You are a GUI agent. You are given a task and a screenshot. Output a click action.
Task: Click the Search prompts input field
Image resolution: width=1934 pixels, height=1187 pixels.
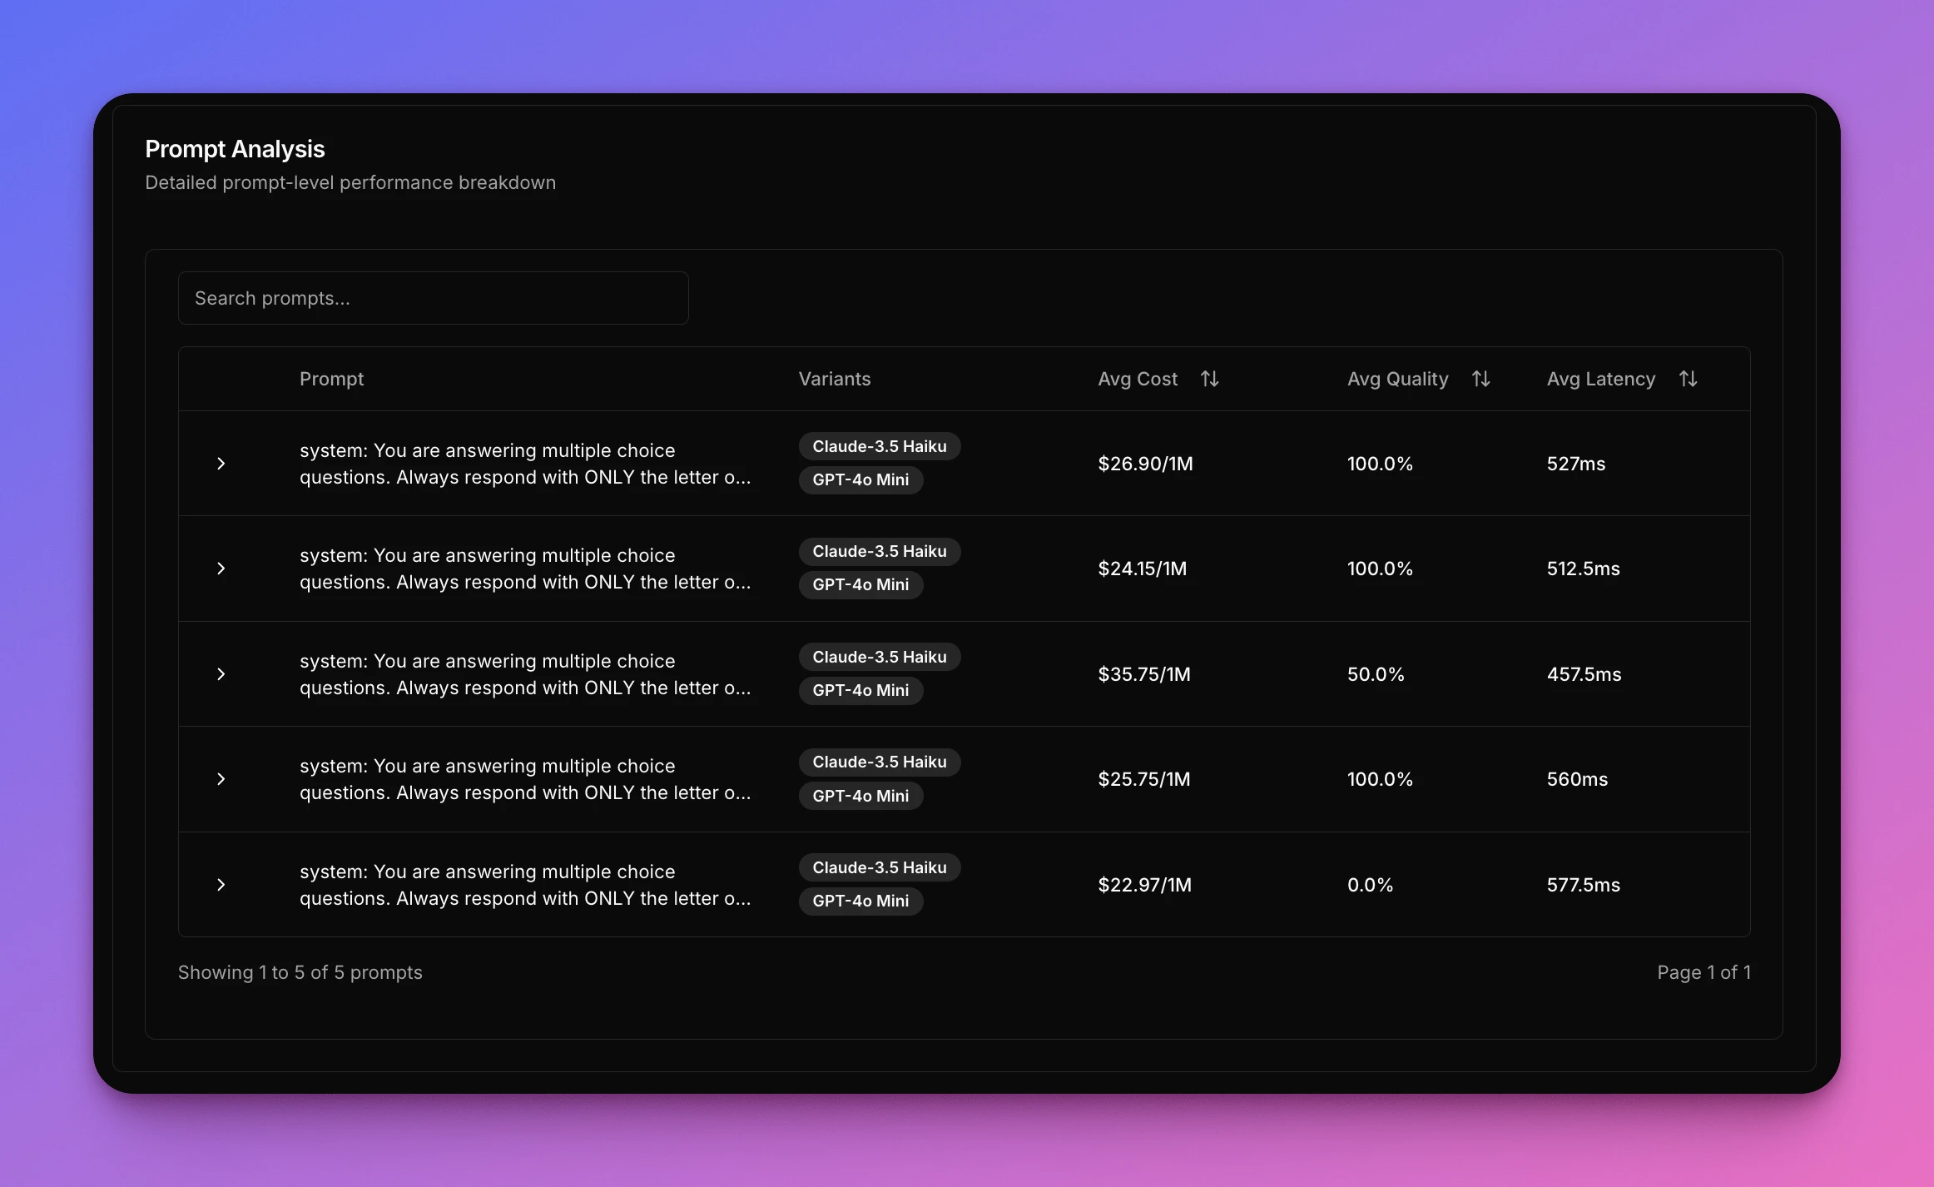pos(433,298)
